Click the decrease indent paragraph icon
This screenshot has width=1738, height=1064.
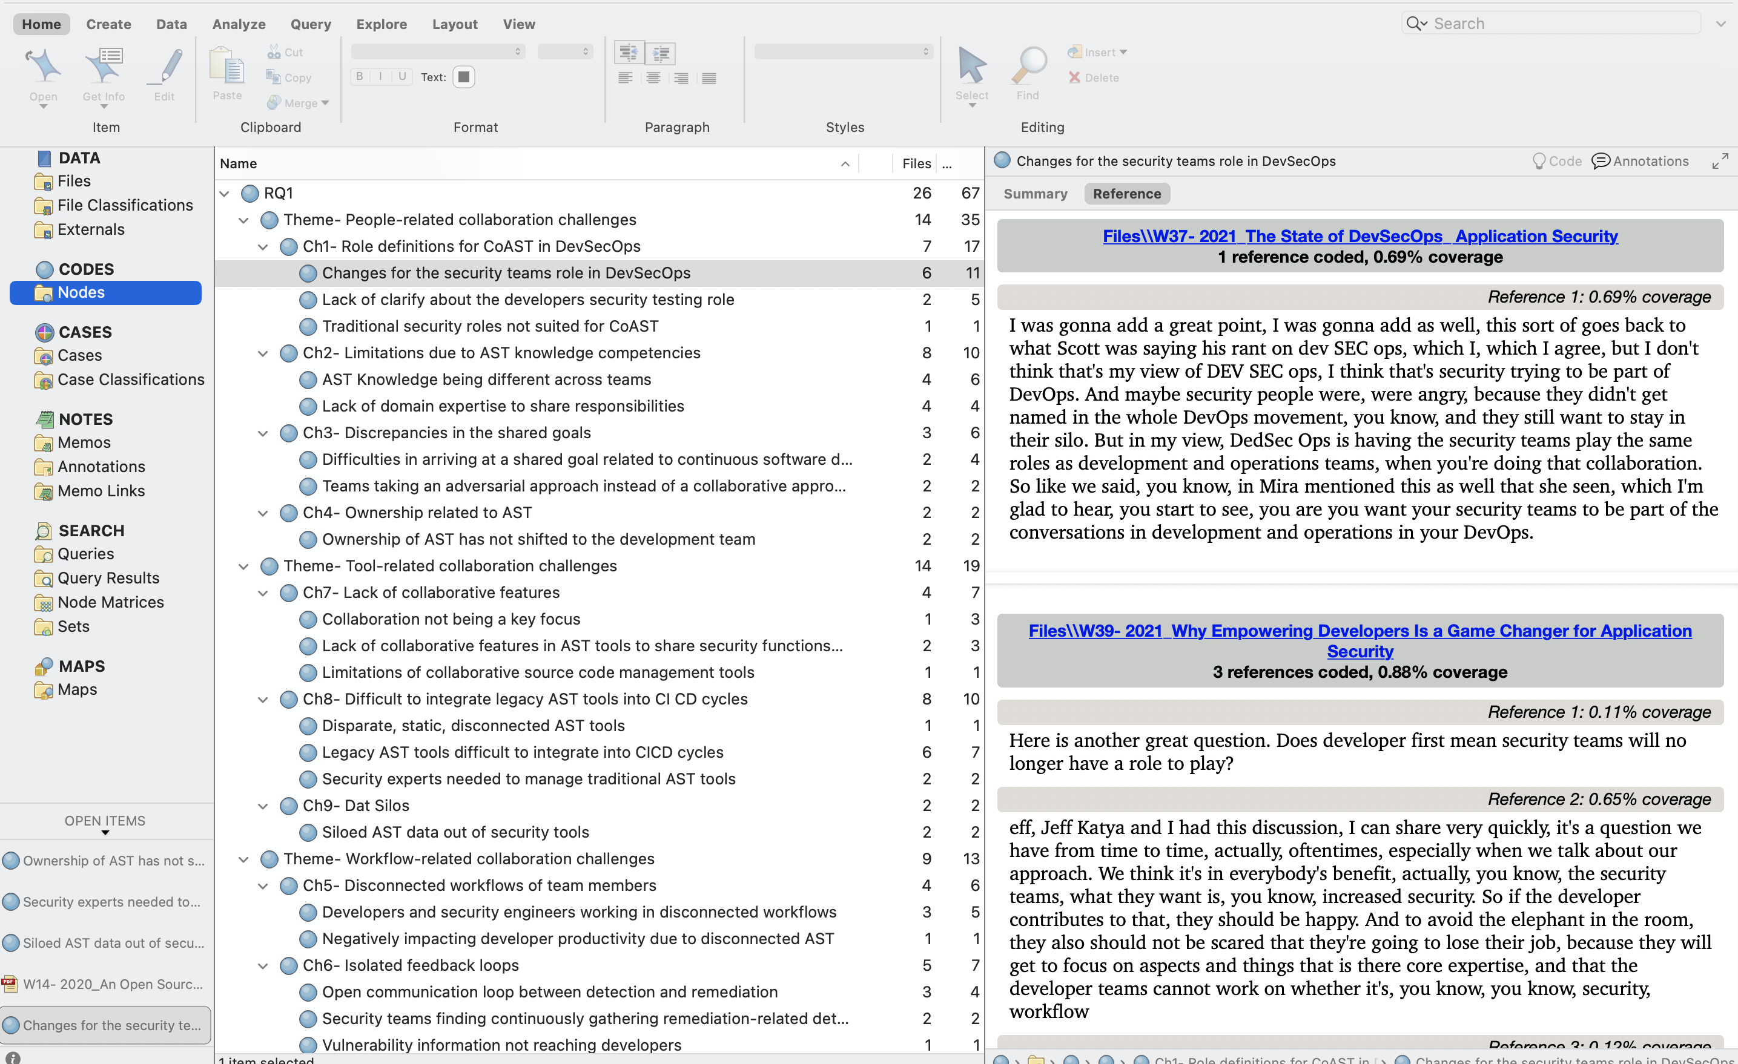coord(629,52)
